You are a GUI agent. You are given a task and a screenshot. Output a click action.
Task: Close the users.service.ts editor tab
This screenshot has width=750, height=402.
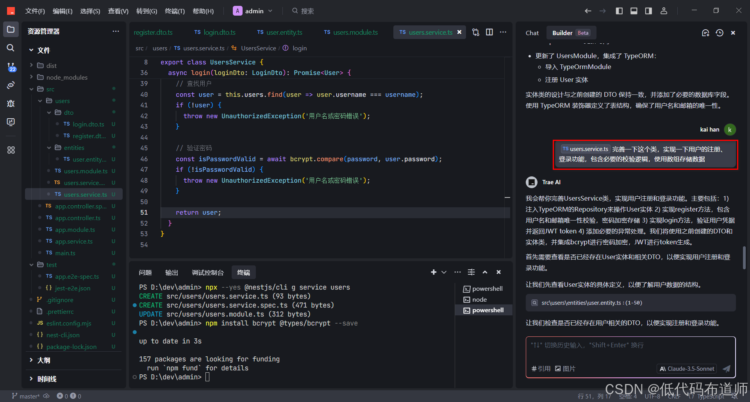tap(459, 32)
